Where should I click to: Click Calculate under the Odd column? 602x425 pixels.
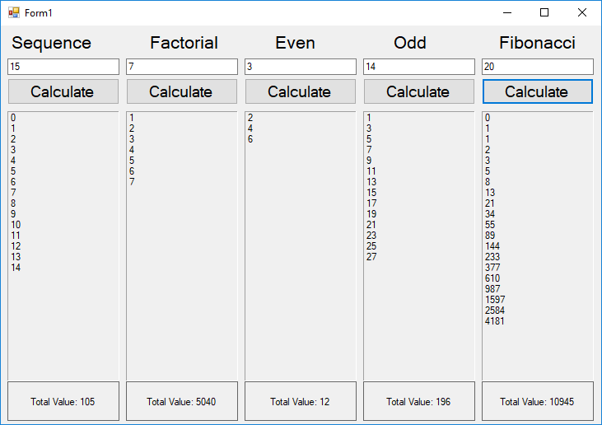419,91
